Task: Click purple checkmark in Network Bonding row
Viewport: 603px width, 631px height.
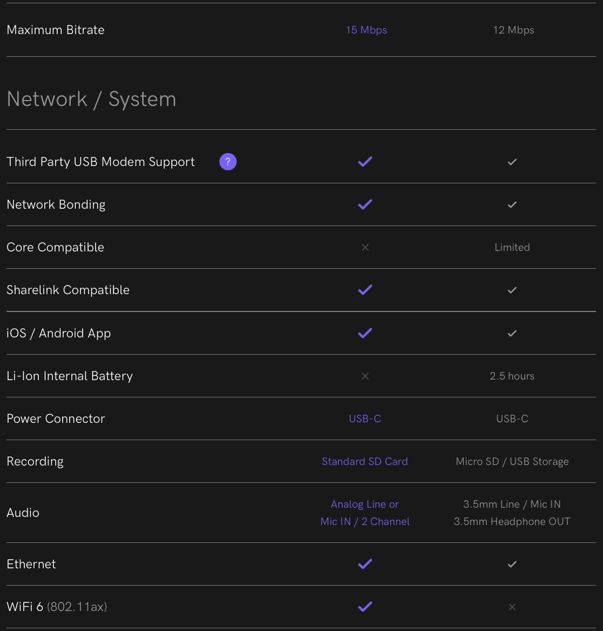Action: click(x=365, y=204)
